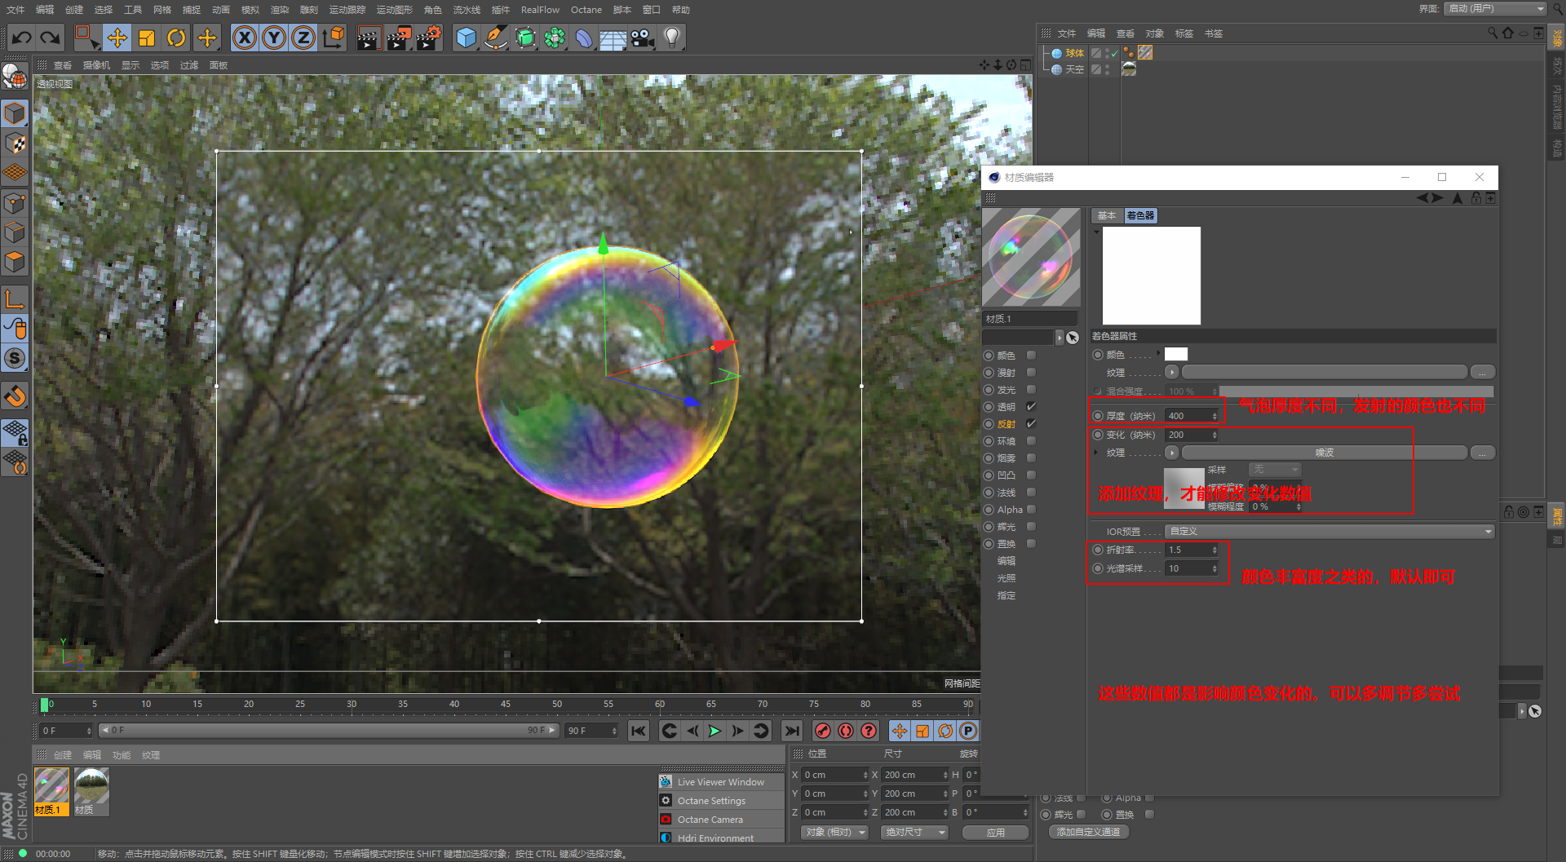This screenshot has height=862, width=1566.
Task: Click the 编辑 item in material channels
Action: point(1006,561)
